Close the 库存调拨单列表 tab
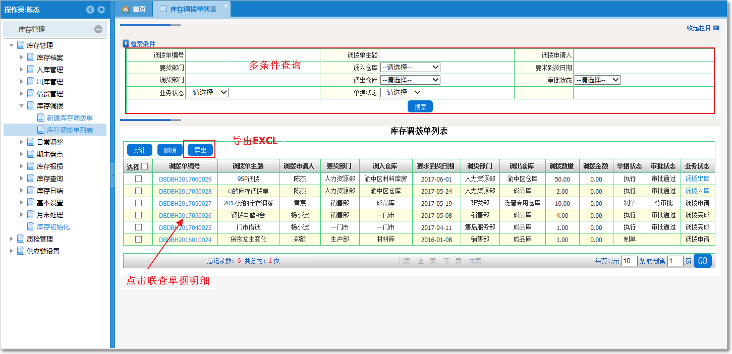Screen dimensions: 732x354 coord(226,5)
